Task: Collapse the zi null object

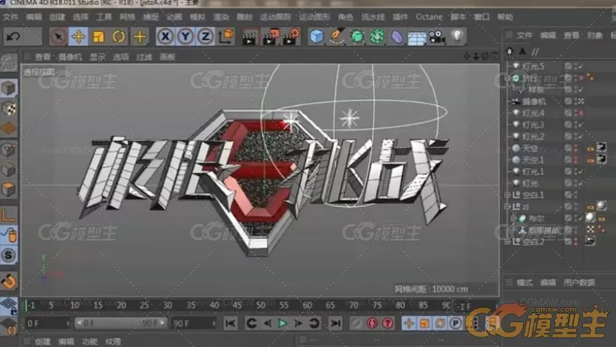Action: [508, 206]
